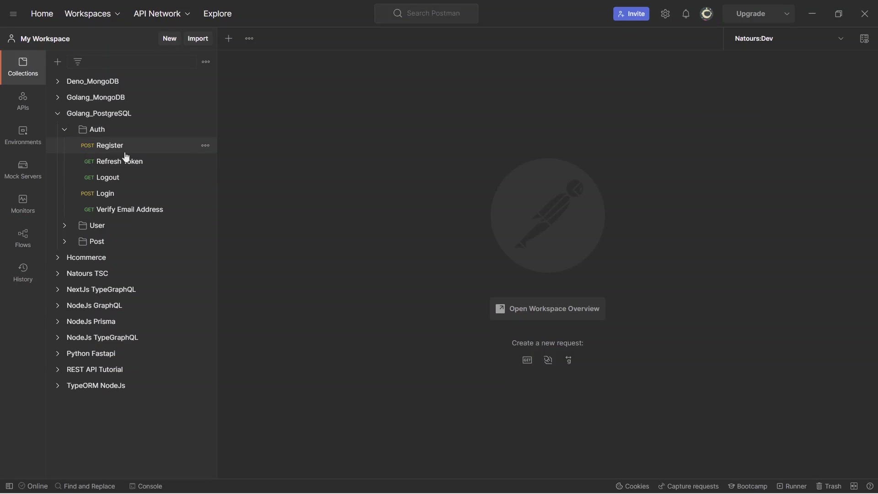Open the Explore tab

click(x=218, y=14)
